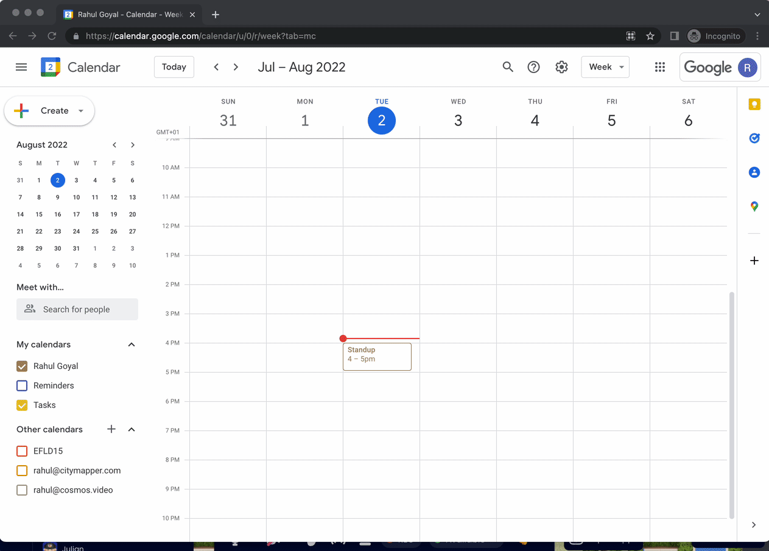Open the Google apps grid
Screen dimensions: 769x551
coord(659,67)
